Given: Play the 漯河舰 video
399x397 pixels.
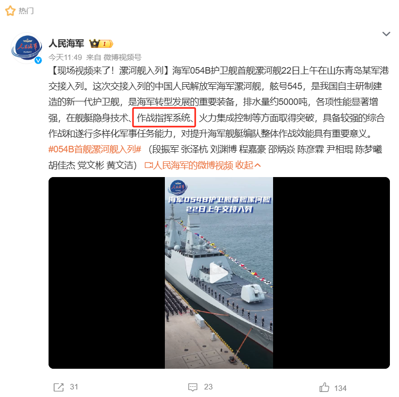Looking at the screenshot, I should click(x=218, y=272).
